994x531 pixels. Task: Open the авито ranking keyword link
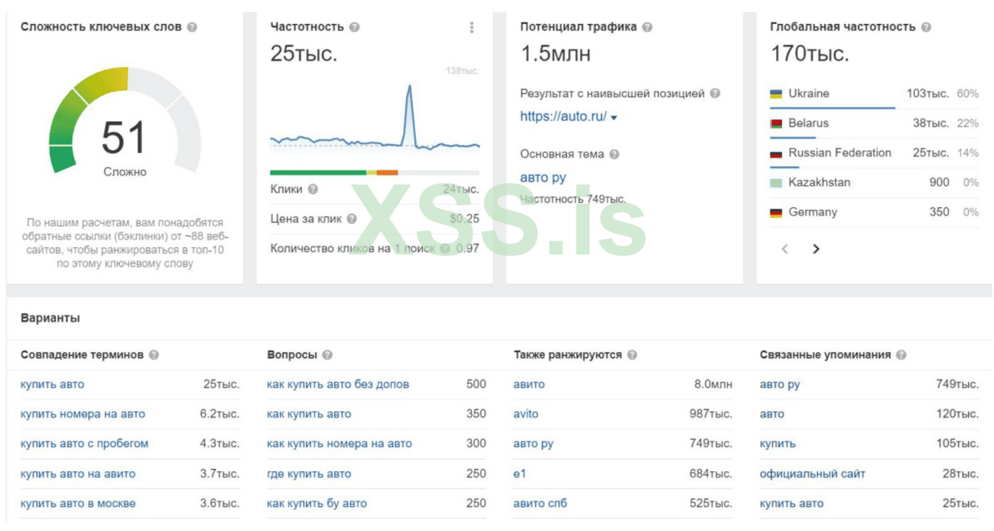(x=529, y=384)
